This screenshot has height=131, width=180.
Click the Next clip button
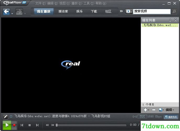(x=37, y=125)
